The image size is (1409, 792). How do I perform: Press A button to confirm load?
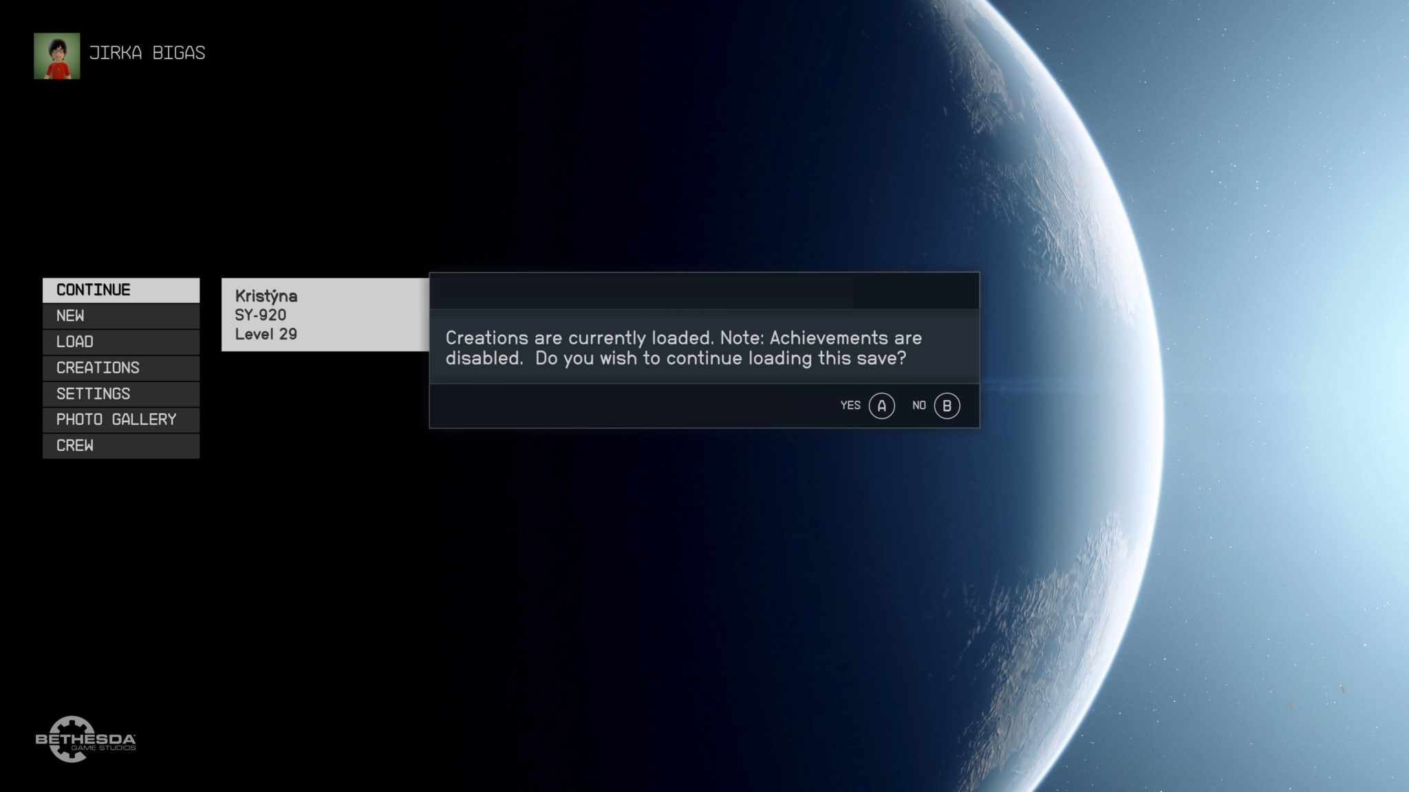(x=880, y=405)
